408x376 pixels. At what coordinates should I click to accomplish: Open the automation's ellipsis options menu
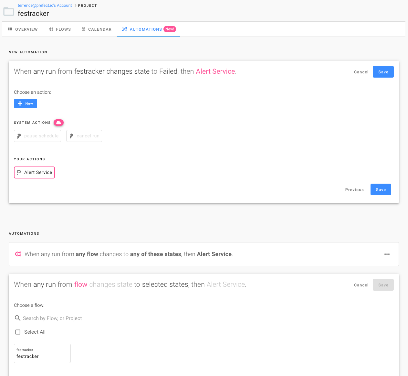(x=387, y=254)
